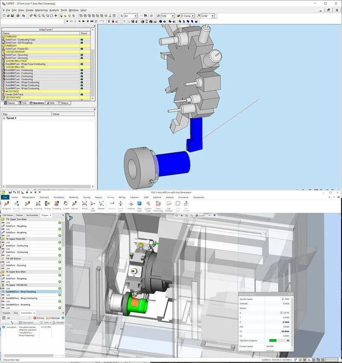Viewport: 342px width, 363px height.
Task: Click the pan cross-arrows icon in top toolbar
Action: (56, 16)
